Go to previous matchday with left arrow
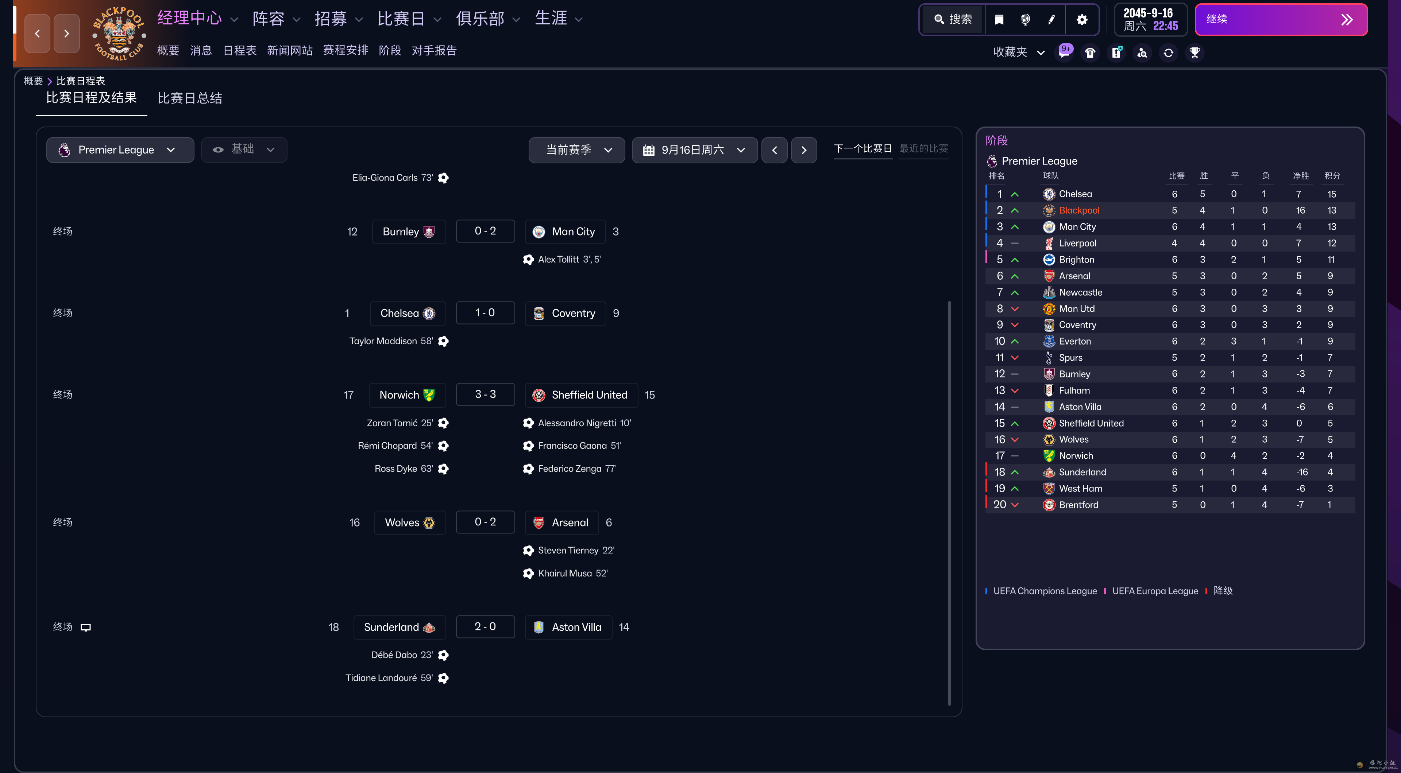The image size is (1401, 773). pyautogui.click(x=775, y=150)
